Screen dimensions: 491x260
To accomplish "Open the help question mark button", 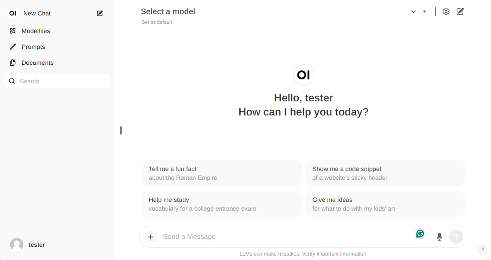I will click(x=483, y=250).
